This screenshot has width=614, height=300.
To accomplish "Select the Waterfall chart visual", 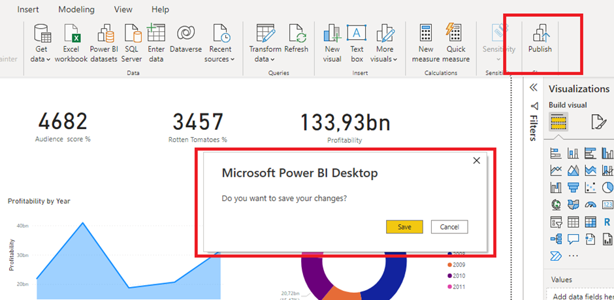I will pos(556,187).
